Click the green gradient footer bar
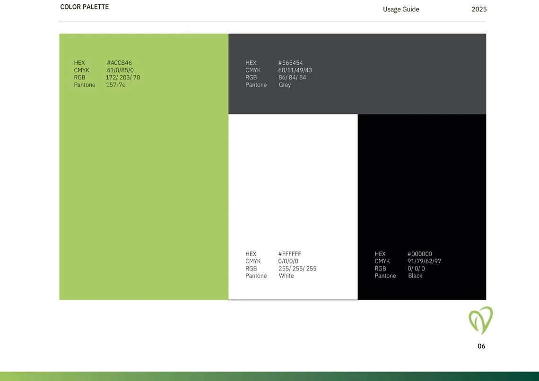The image size is (539, 381). 269,376
